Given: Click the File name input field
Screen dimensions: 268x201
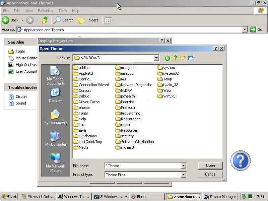Looking at the screenshot, I should coord(143,165).
